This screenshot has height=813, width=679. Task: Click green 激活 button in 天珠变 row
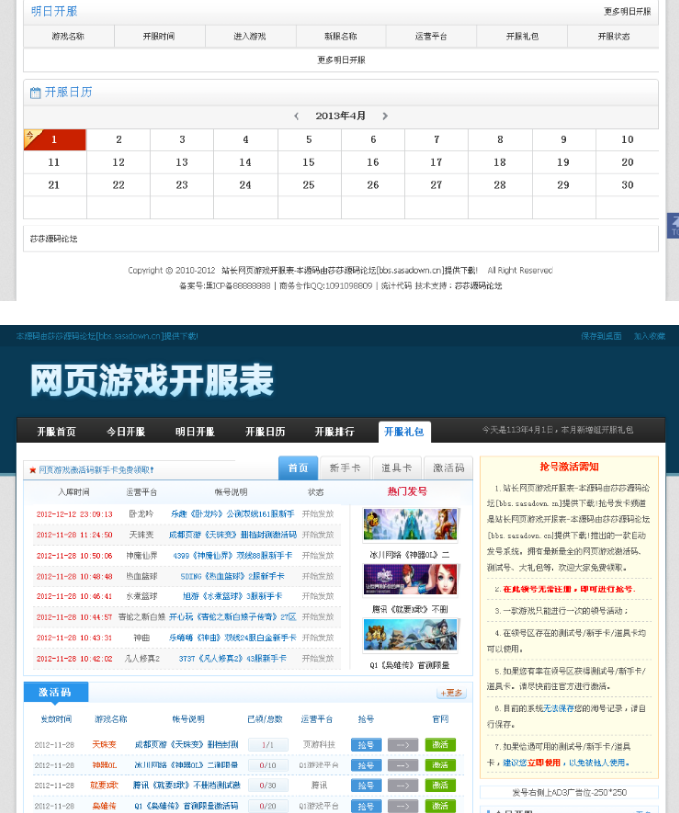(440, 745)
